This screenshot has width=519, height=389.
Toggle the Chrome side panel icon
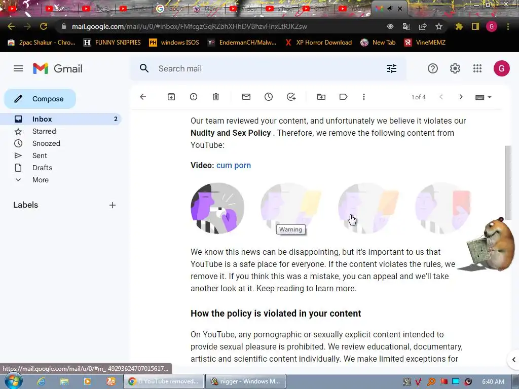(x=475, y=26)
